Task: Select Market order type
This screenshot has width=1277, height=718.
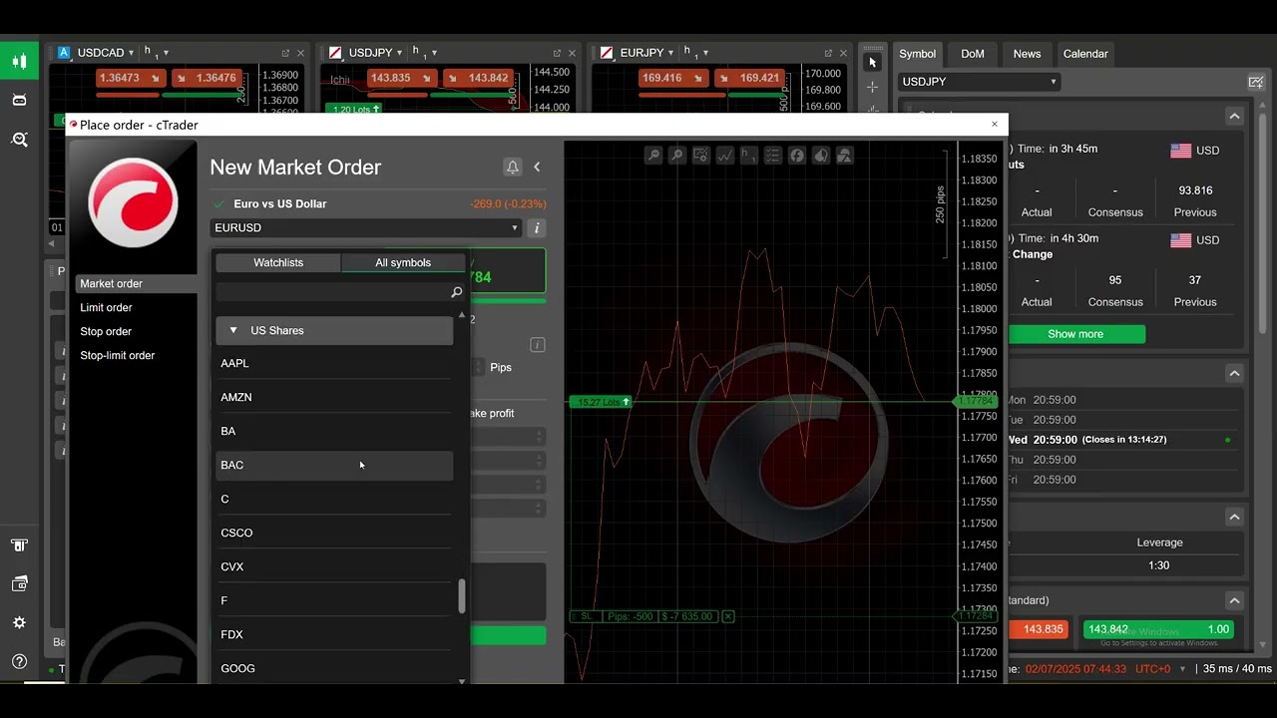Action: click(134, 284)
